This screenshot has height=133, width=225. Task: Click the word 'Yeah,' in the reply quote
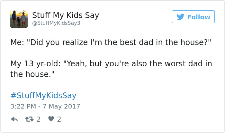coord(76,63)
